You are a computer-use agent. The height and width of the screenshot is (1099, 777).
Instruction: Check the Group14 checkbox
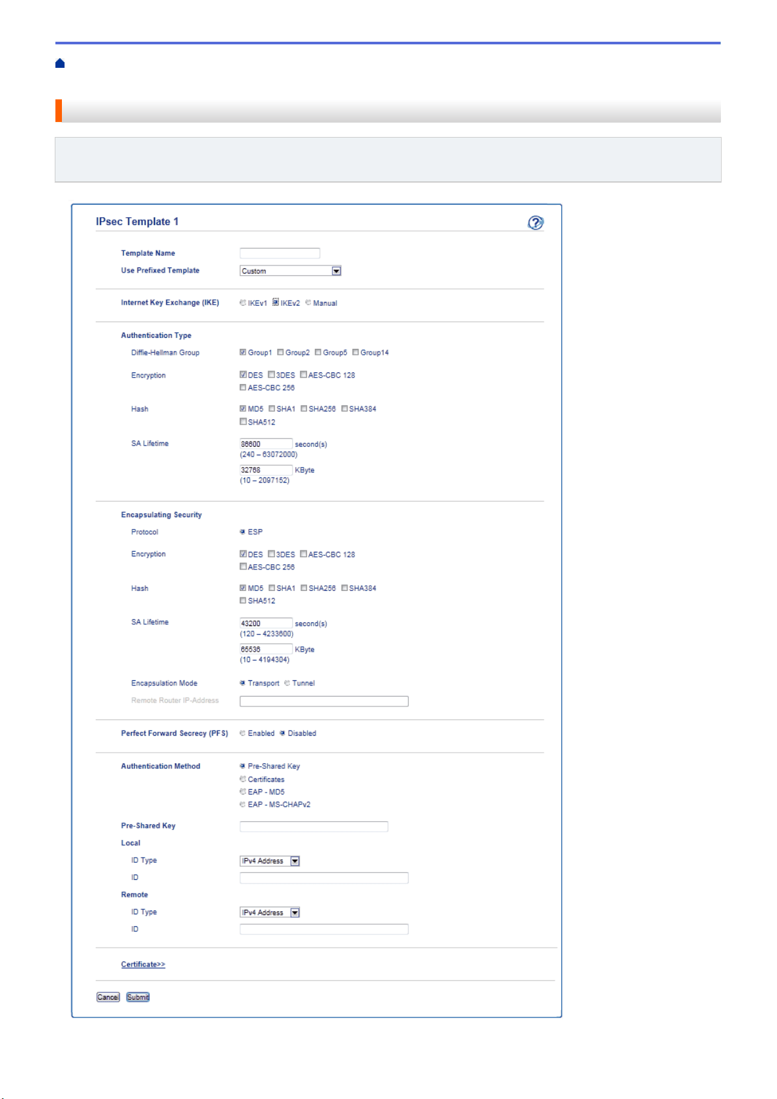(356, 352)
